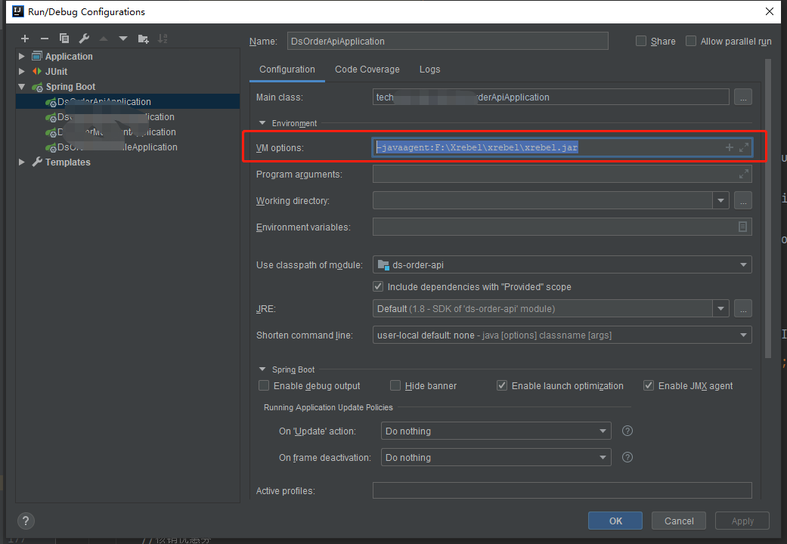Select the JUnit tree item
Image resolution: width=787 pixels, height=544 pixels.
click(x=56, y=71)
